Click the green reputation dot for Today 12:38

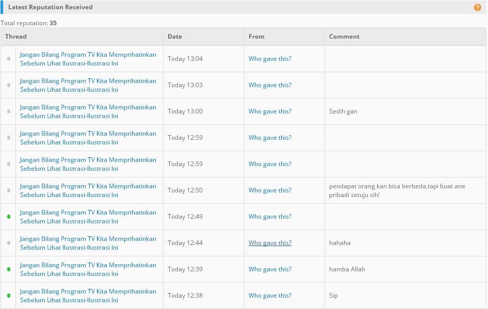pyautogui.click(x=9, y=296)
